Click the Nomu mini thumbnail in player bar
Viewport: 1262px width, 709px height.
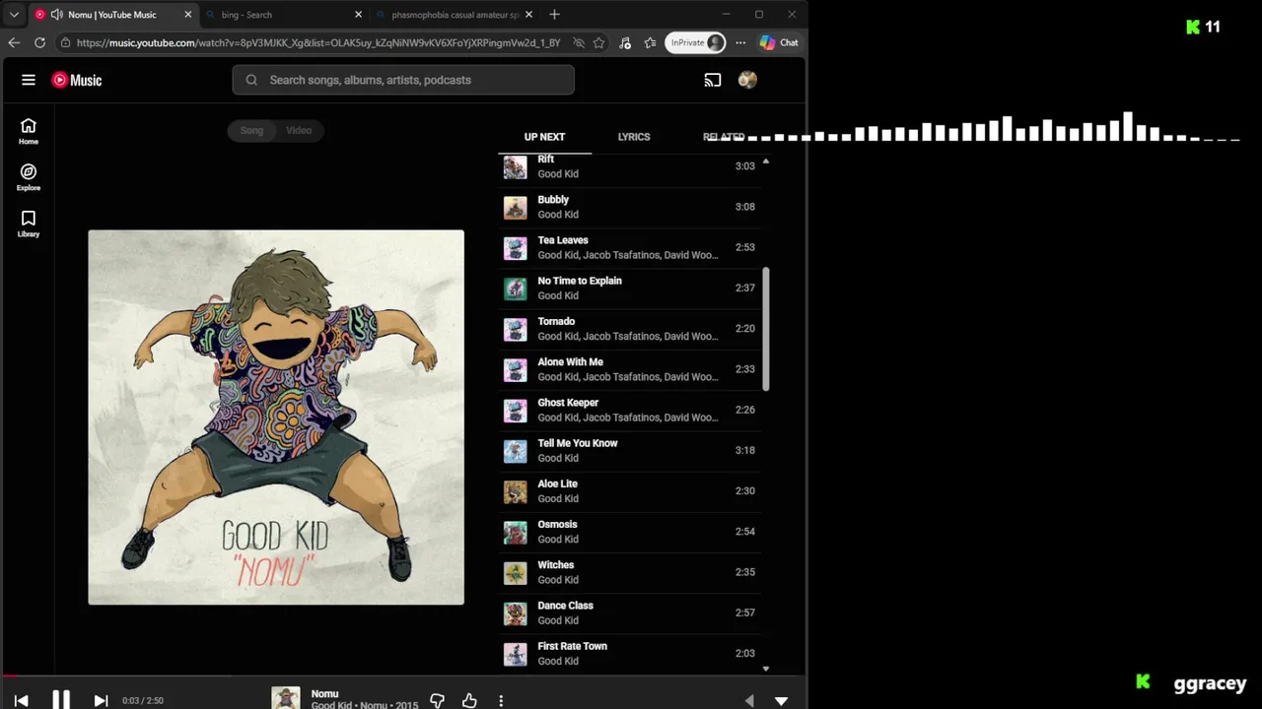286,698
